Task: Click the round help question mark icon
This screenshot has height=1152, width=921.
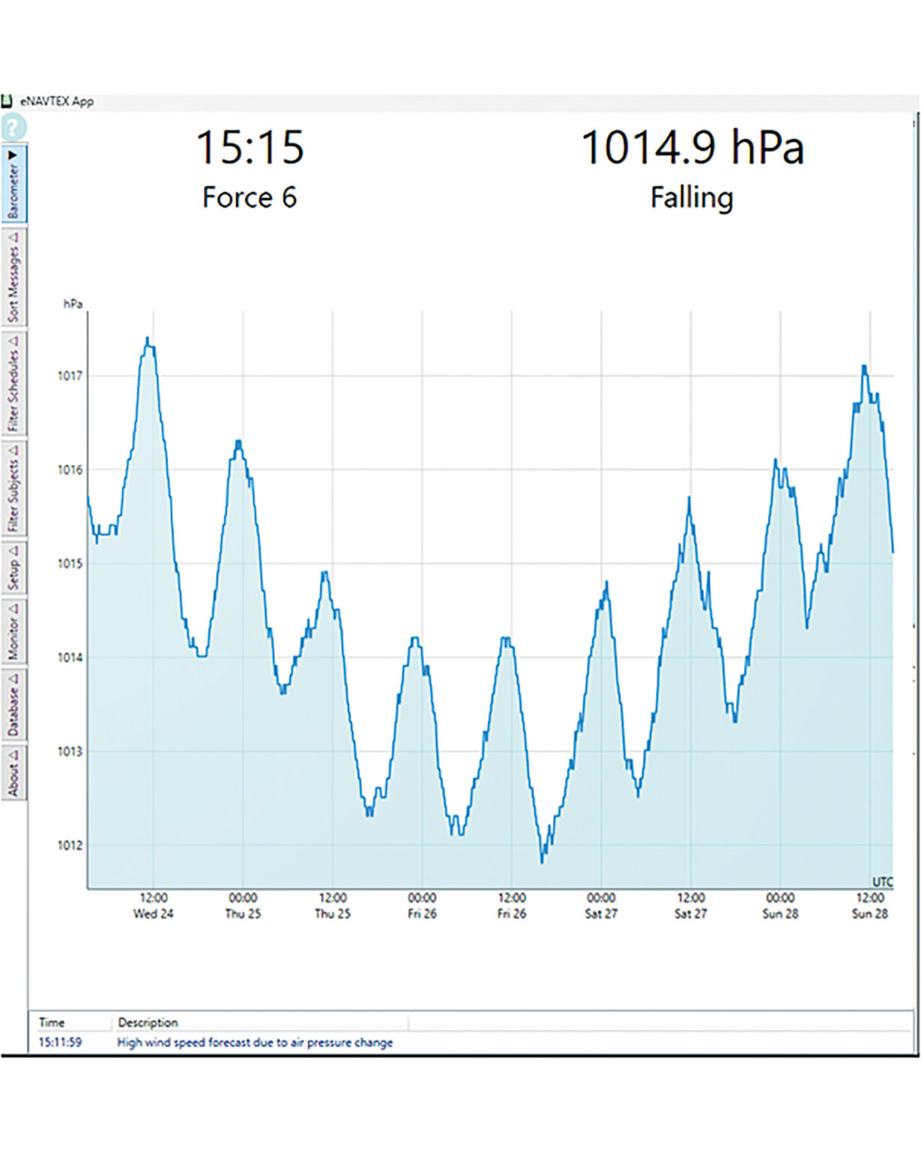Action: [13, 127]
